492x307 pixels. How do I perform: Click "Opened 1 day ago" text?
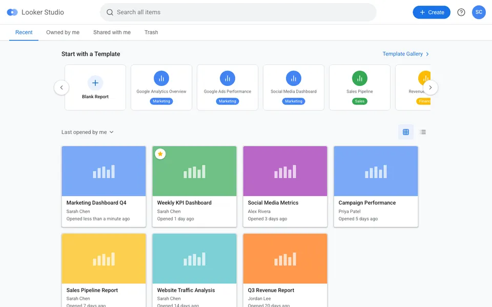click(x=175, y=218)
